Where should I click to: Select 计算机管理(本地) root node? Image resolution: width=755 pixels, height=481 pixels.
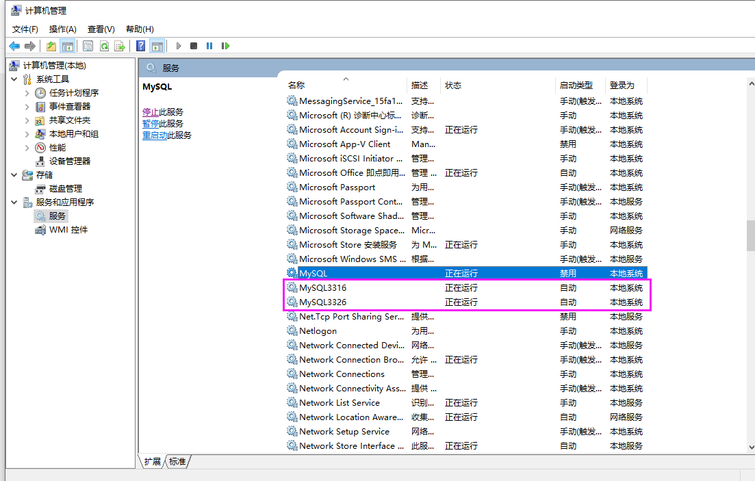(54, 66)
